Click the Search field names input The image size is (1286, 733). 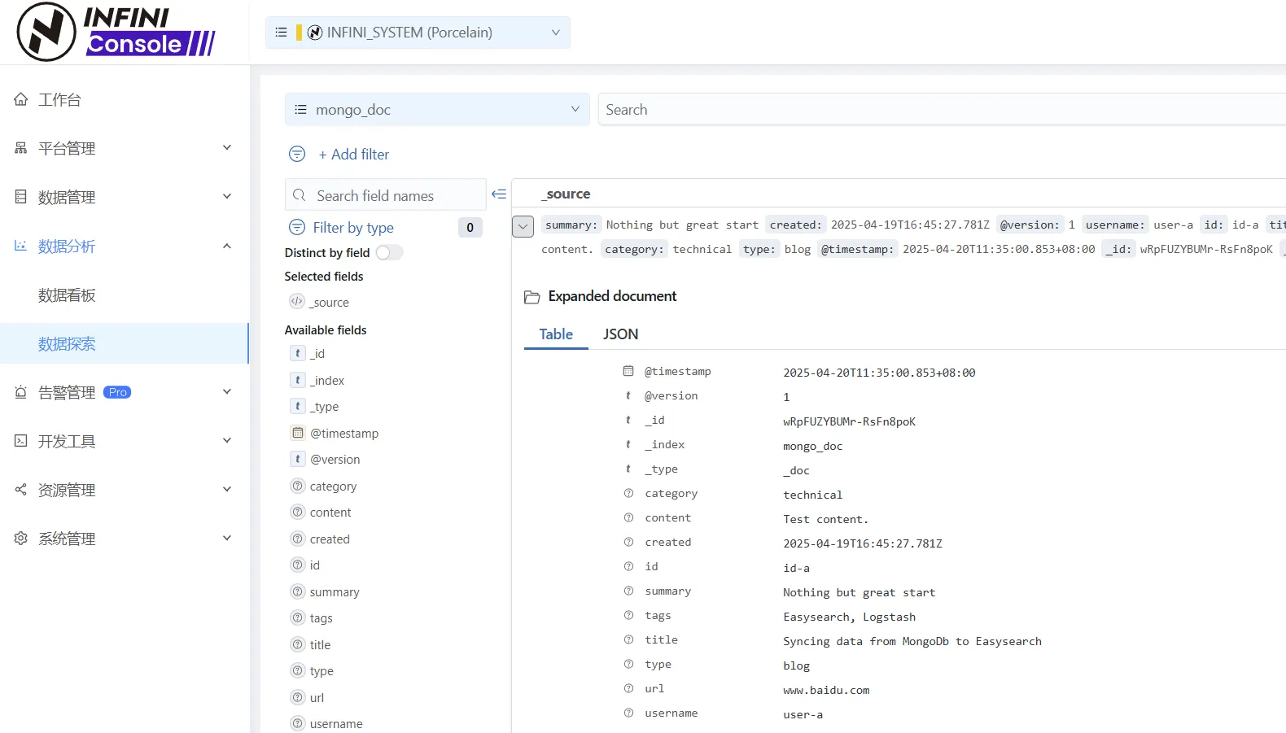pos(385,195)
